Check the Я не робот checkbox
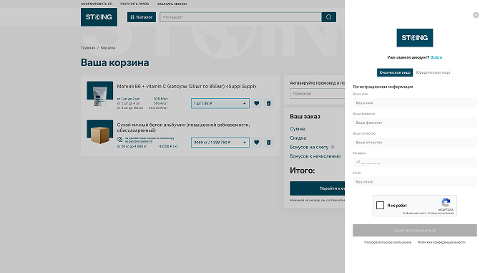 (380, 205)
